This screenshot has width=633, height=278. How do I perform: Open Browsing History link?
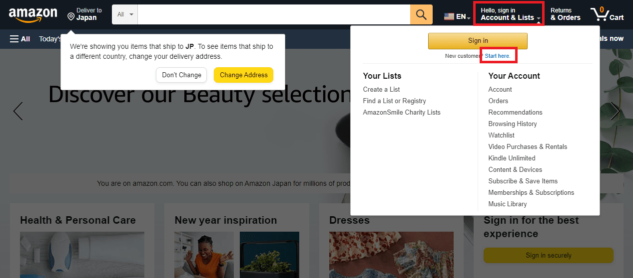513,124
